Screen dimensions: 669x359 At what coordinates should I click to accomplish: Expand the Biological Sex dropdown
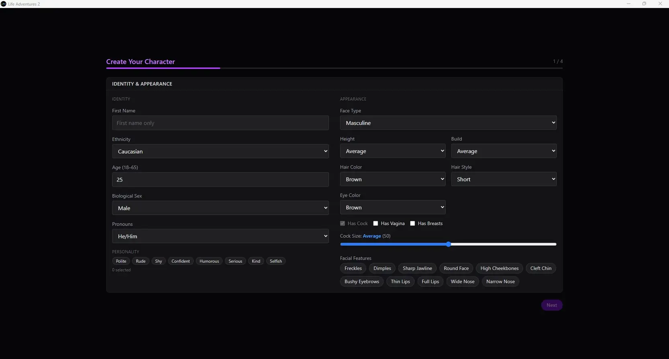(220, 208)
